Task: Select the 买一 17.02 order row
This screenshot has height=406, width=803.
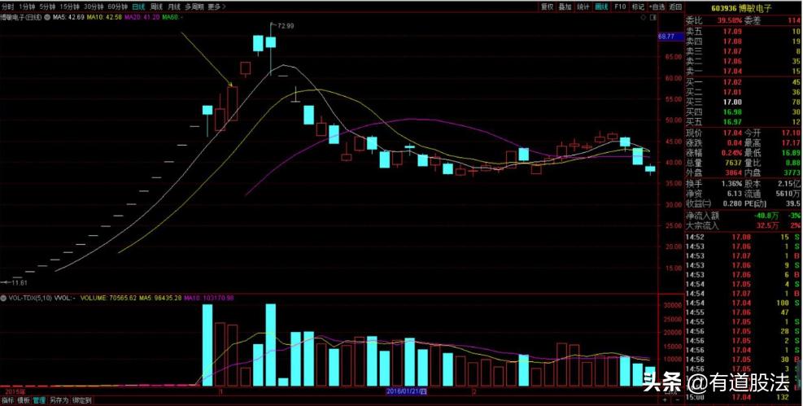Action: [x=743, y=82]
